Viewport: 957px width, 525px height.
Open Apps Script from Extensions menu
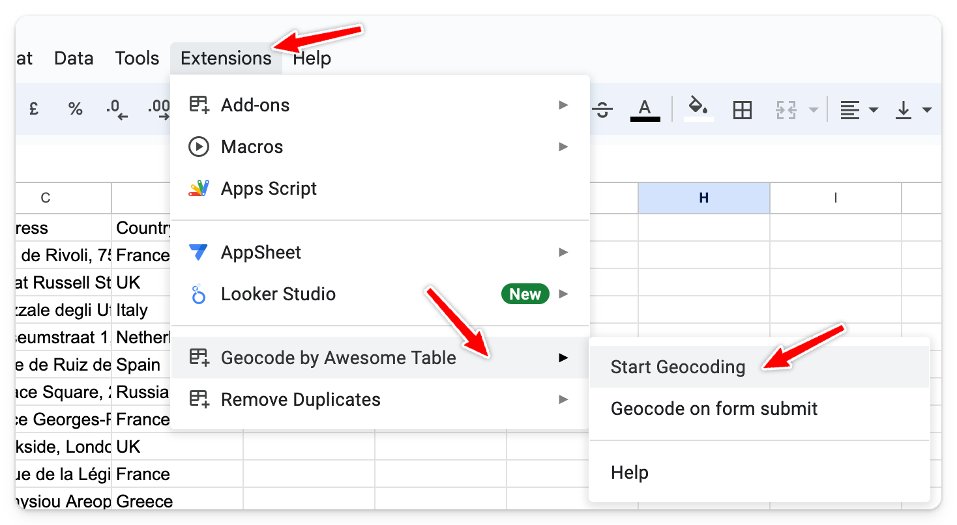[269, 188]
